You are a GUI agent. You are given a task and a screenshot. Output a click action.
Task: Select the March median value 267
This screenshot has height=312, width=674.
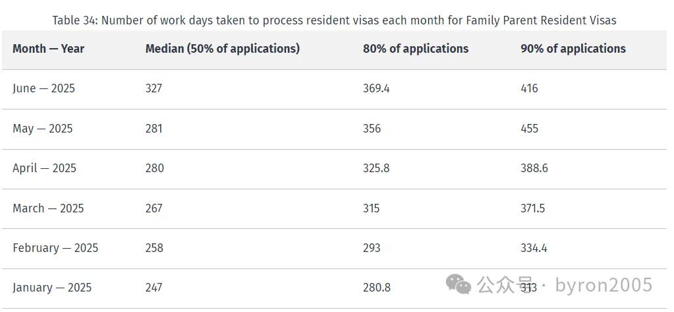point(154,208)
